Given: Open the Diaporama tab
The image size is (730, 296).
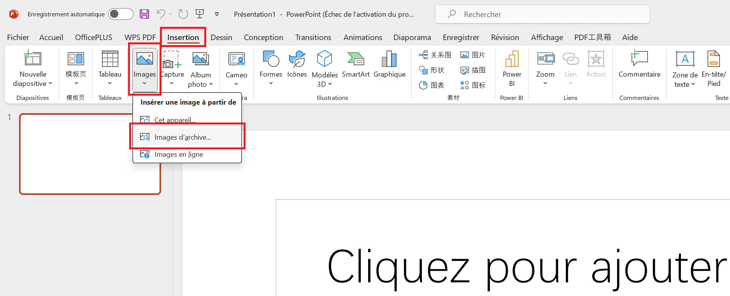Looking at the screenshot, I should (x=412, y=37).
